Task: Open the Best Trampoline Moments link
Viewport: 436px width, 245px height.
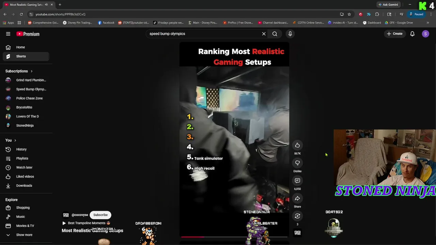Action: [86, 223]
